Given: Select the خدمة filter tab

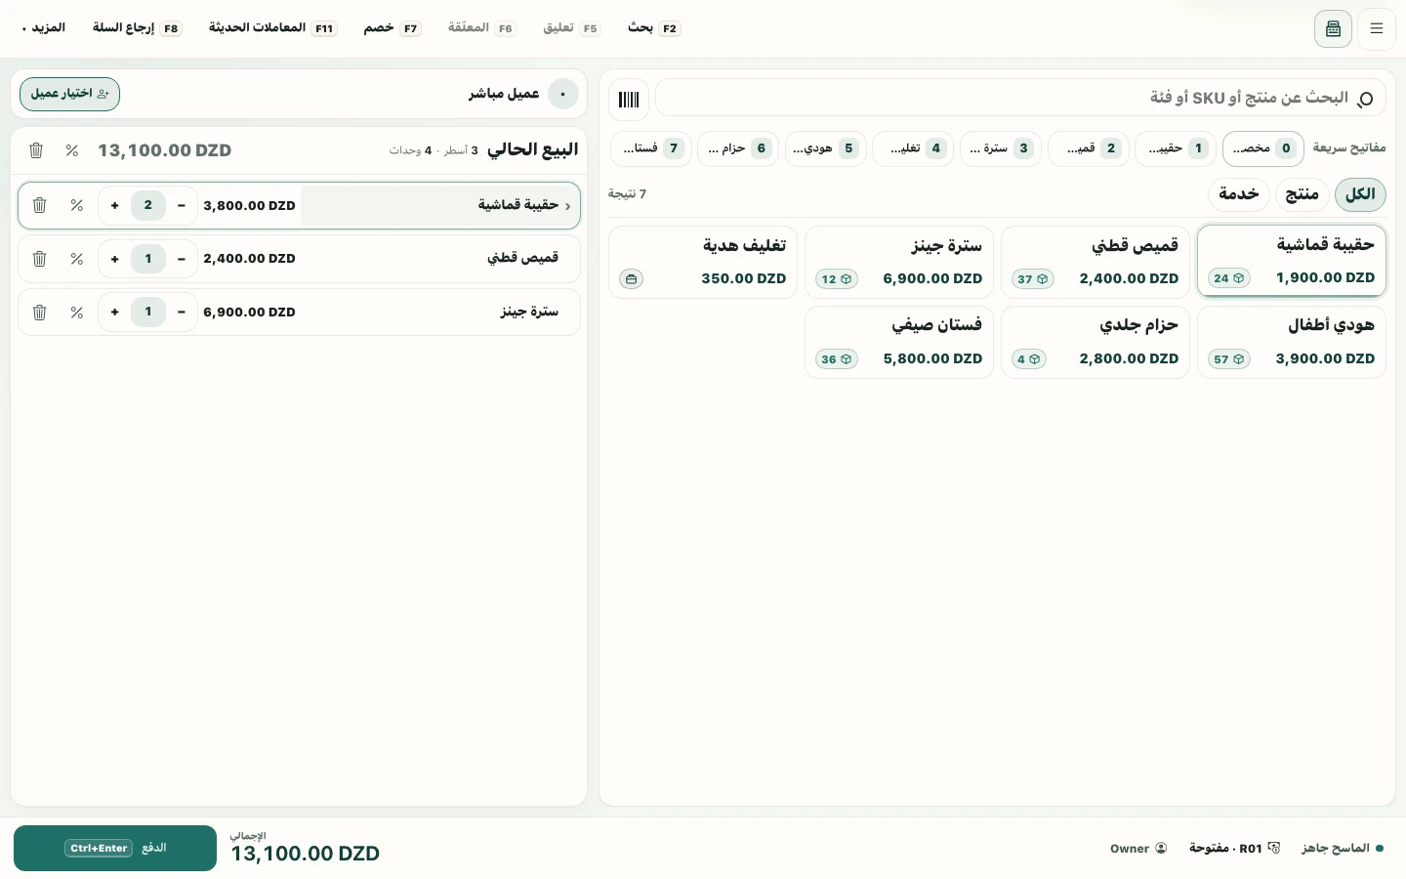Looking at the screenshot, I should [1238, 193].
